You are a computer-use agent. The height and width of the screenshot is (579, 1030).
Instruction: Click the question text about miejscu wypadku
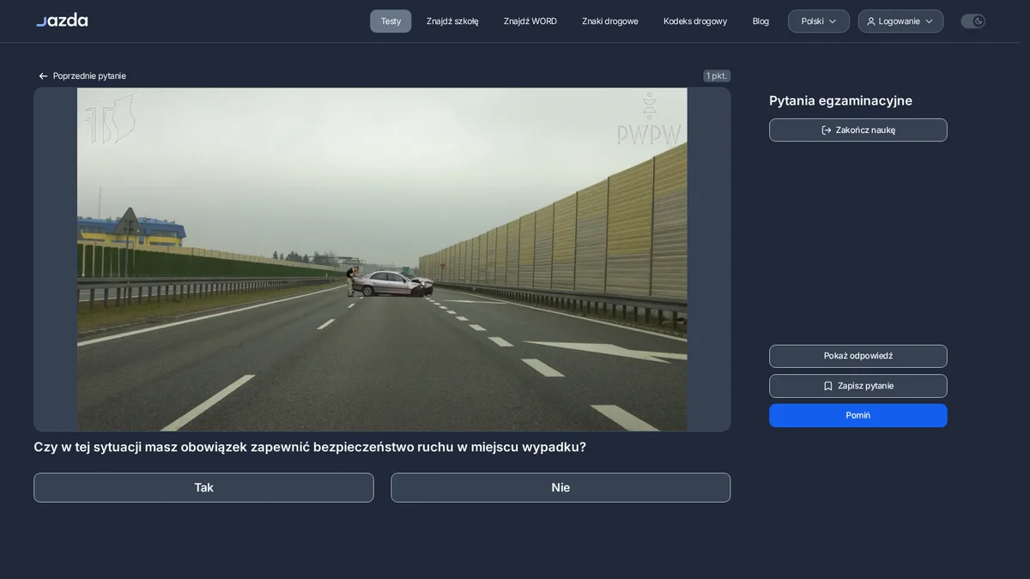[x=310, y=447]
